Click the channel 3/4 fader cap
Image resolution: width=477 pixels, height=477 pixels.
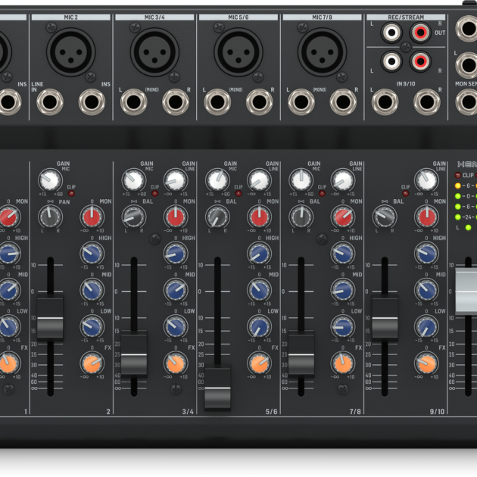[x=134, y=354]
